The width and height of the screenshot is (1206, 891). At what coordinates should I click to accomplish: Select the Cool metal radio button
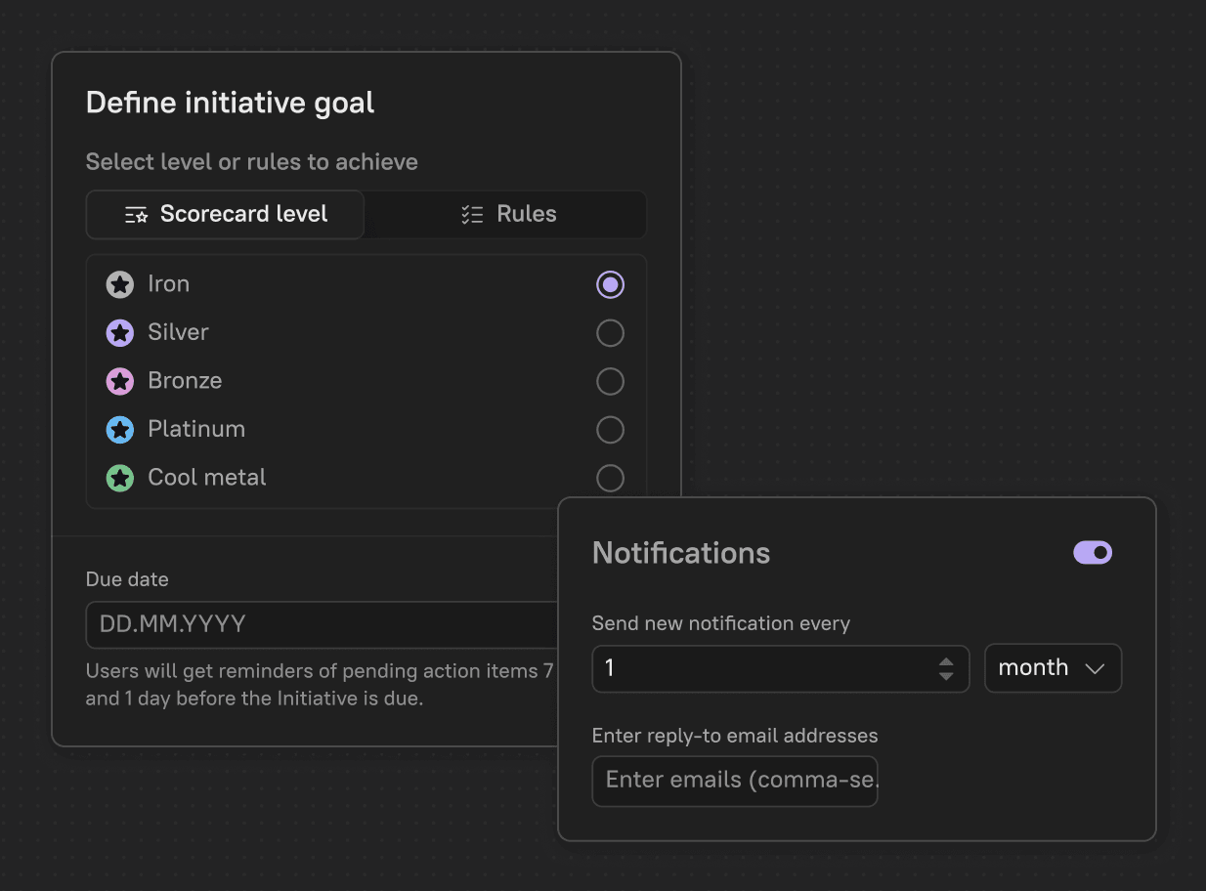click(x=610, y=478)
